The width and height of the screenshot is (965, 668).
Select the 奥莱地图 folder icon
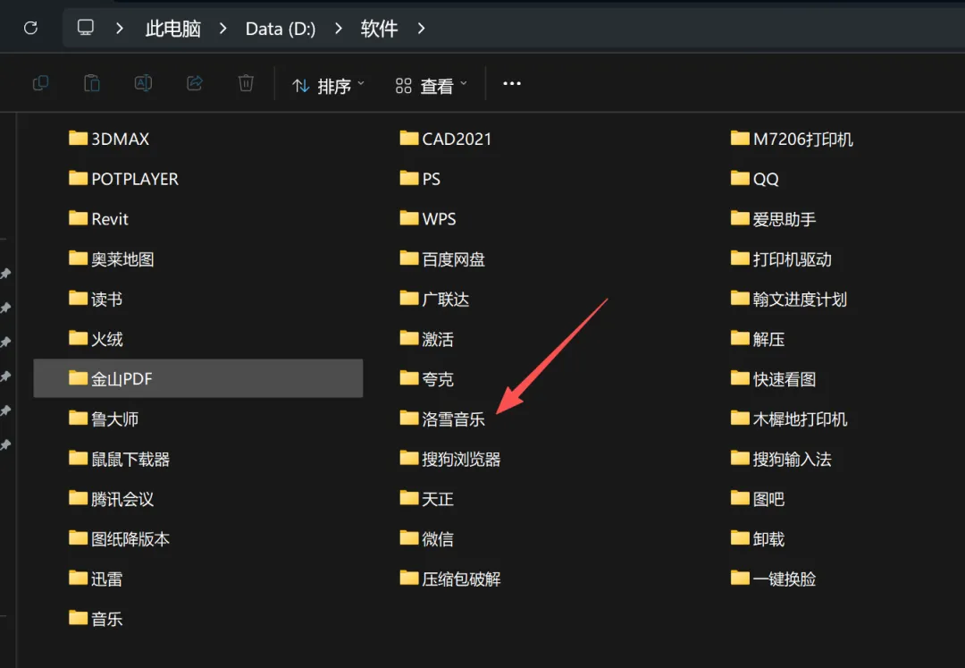(x=78, y=258)
